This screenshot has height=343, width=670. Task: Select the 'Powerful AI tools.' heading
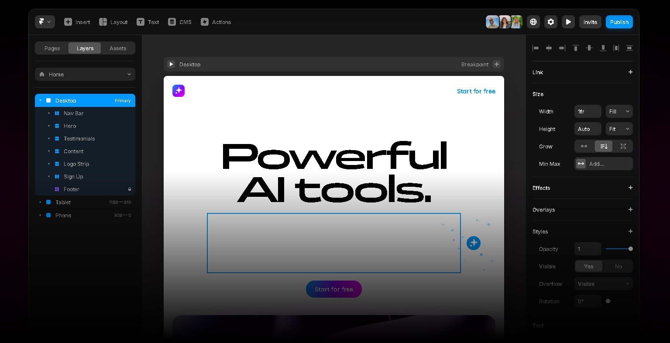[334, 172]
